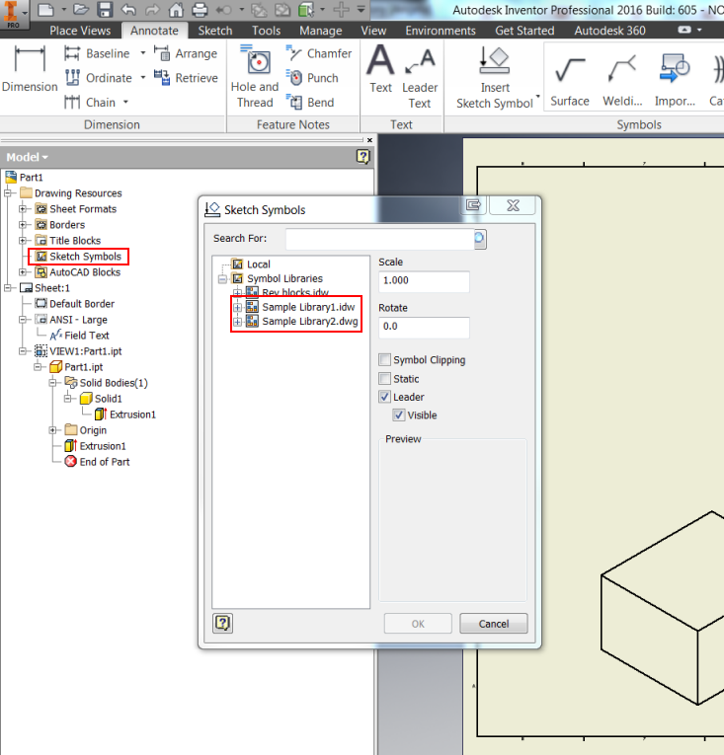Click the search icon beside Search For field

coord(480,239)
